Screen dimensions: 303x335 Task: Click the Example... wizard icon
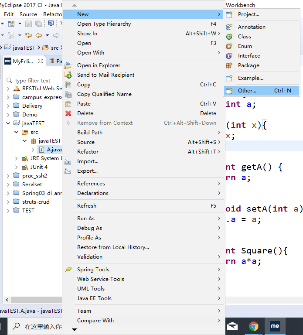point(229,78)
